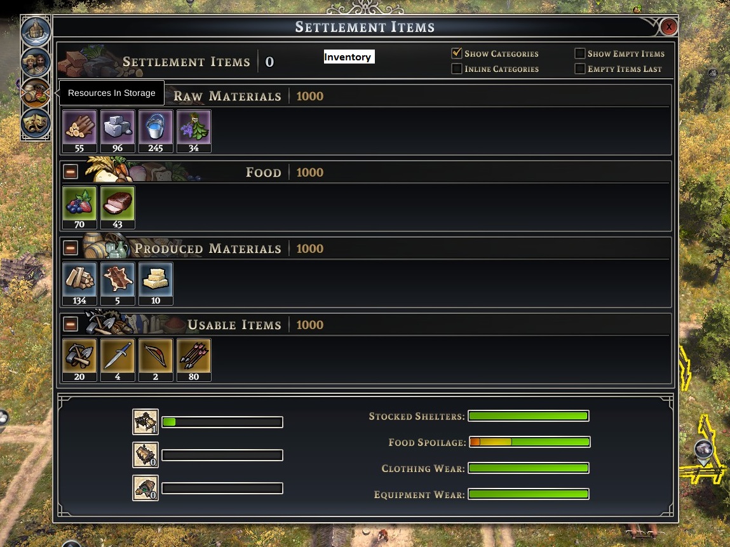Click the meat food item icon

pyautogui.click(x=118, y=207)
